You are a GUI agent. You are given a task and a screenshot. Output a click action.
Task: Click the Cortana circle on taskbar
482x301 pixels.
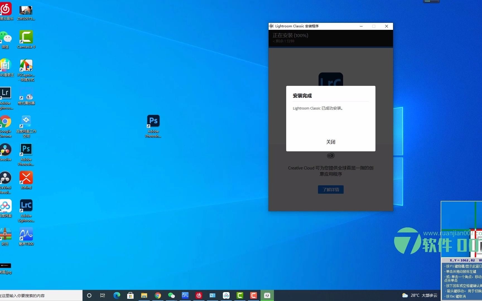89,295
